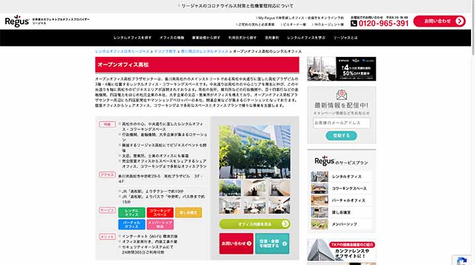The height and width of the screenshot is (265, 475).
Task: Click the green レンタルオフィス service tag
Action: 131,213
